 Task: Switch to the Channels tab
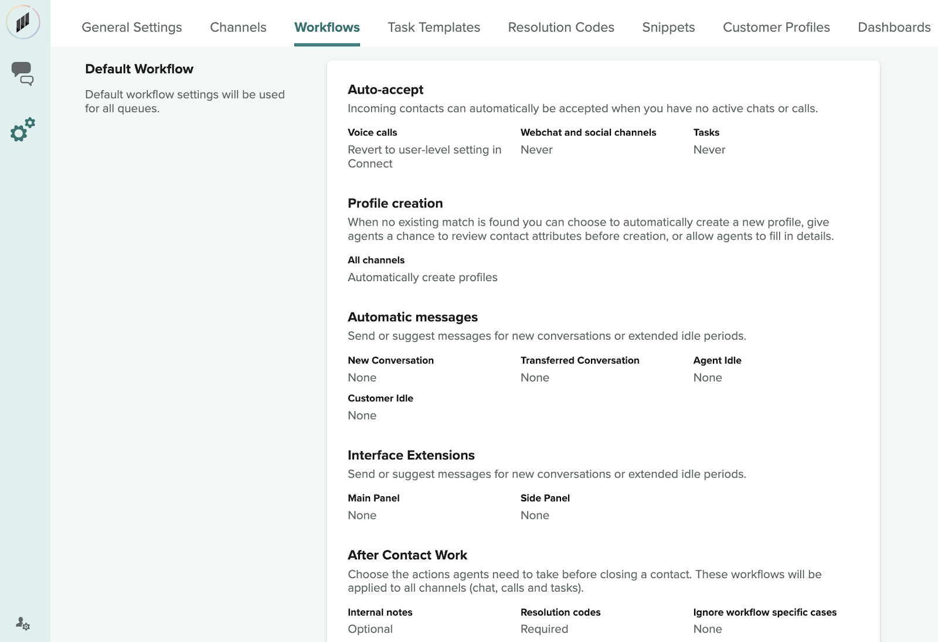pos(238,27)
